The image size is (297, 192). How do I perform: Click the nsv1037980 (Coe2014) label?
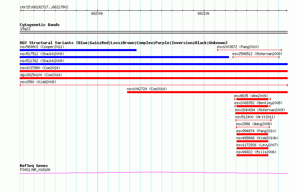tap(40, 68)
